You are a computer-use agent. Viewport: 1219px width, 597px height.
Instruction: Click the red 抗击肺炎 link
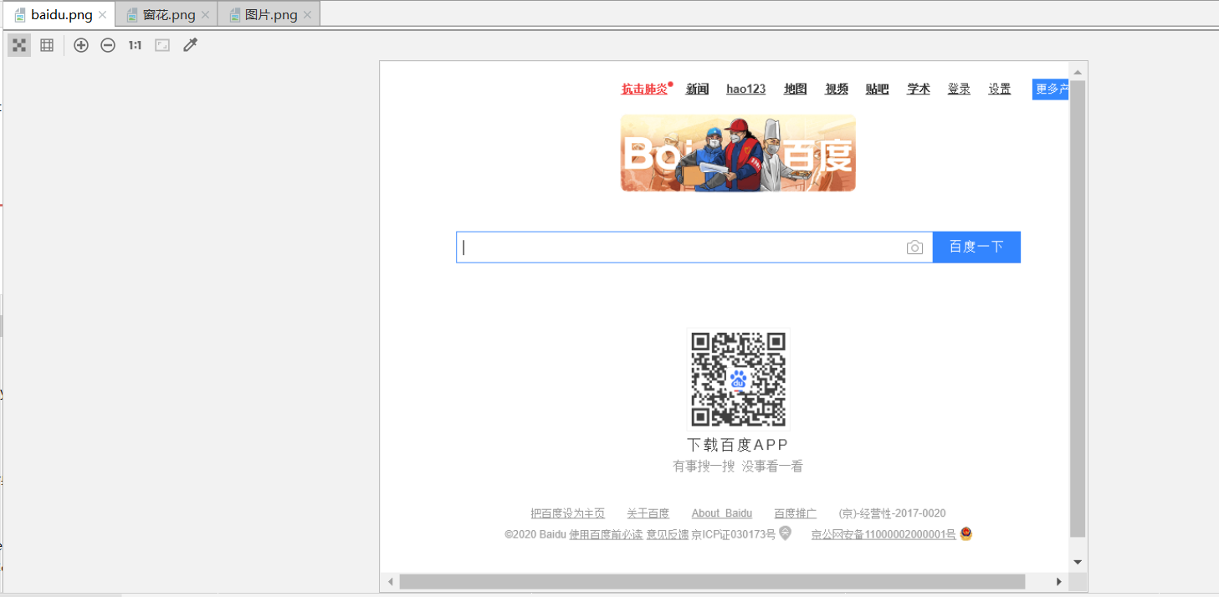[643, 89]
